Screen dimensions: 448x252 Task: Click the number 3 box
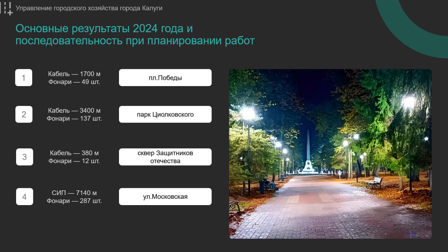pos(24,157)
